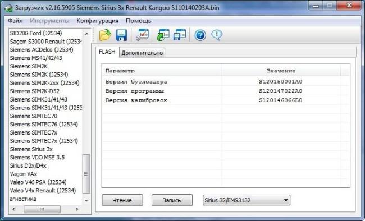Open the Конфигурация menu
This screenshot has height=221, width=365.
point(97,21)
